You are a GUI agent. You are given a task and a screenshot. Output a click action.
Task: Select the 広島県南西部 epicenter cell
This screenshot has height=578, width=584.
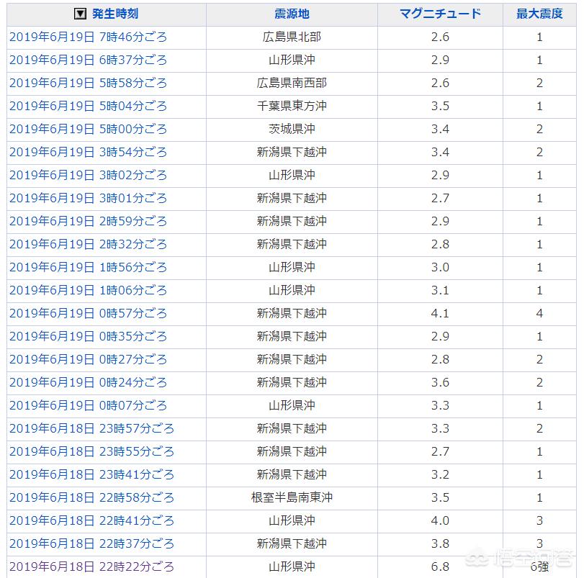[x=292, y=83]
